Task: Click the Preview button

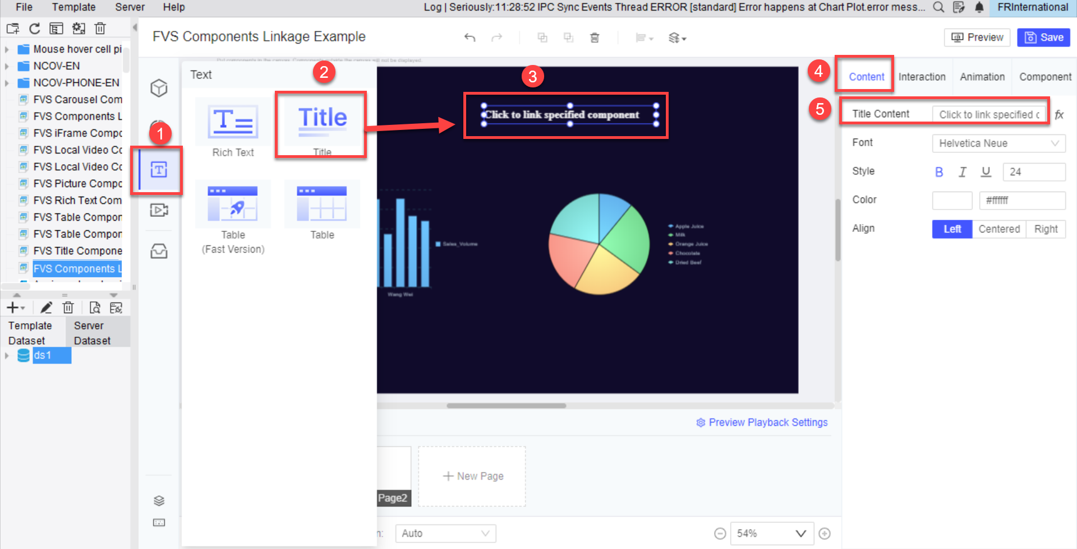Action: [x=977, y=37]
